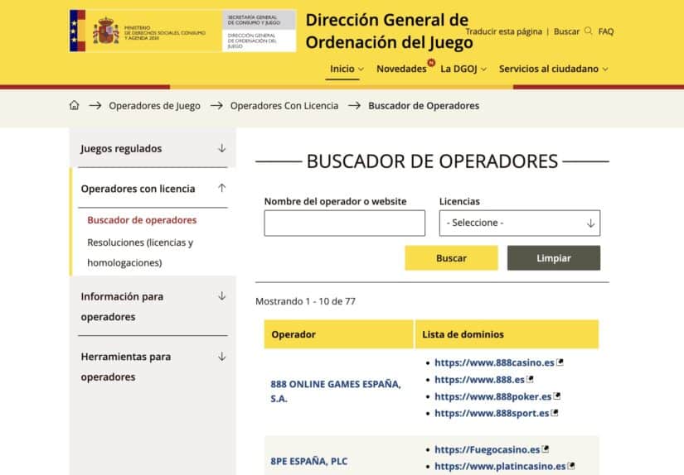The width and height of the screenshot is (684, 475).
Task: Visit https://www.888sport.es link
Action: click(x=492, y=413)
